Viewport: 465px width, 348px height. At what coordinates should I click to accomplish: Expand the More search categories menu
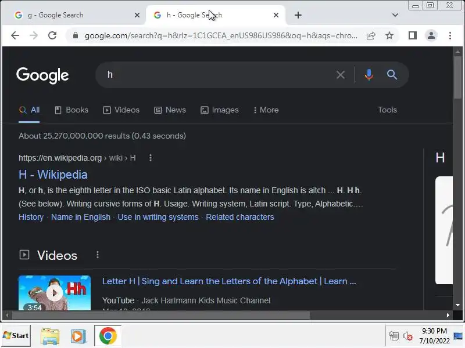pos(266,110)
